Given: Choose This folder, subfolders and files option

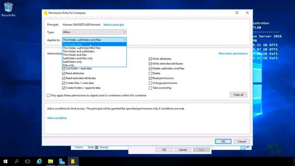Looking at the screenshot, I should (94, 48).
